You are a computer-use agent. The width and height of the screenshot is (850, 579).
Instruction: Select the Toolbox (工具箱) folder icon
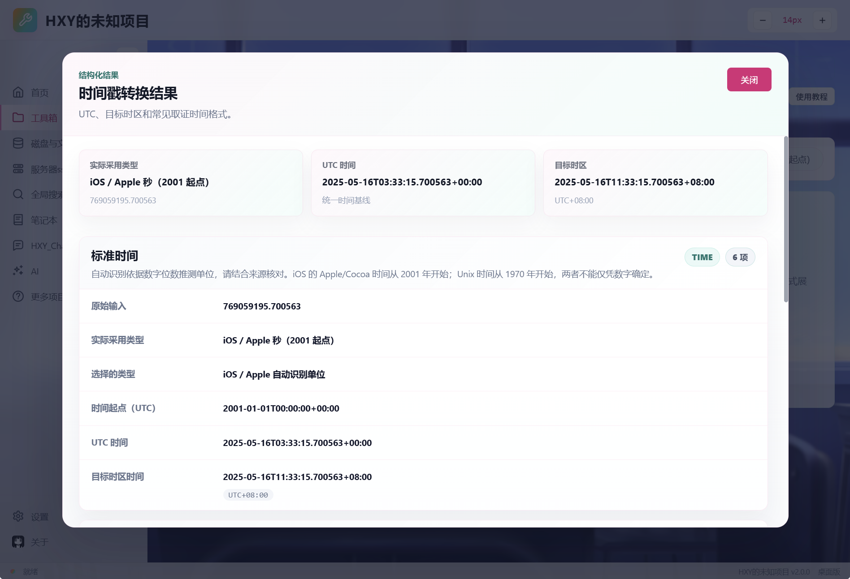tap(18, 118)
